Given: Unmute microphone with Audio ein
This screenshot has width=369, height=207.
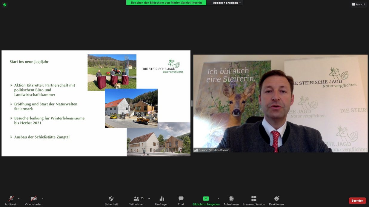Looking at the screenshot, I should coord(11,199).
